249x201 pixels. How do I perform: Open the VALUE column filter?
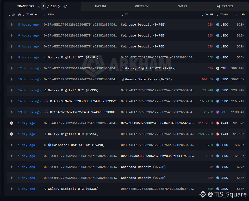[x=202, y=15]
